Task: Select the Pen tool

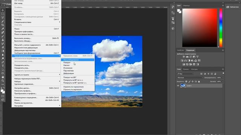Action: 3,62
